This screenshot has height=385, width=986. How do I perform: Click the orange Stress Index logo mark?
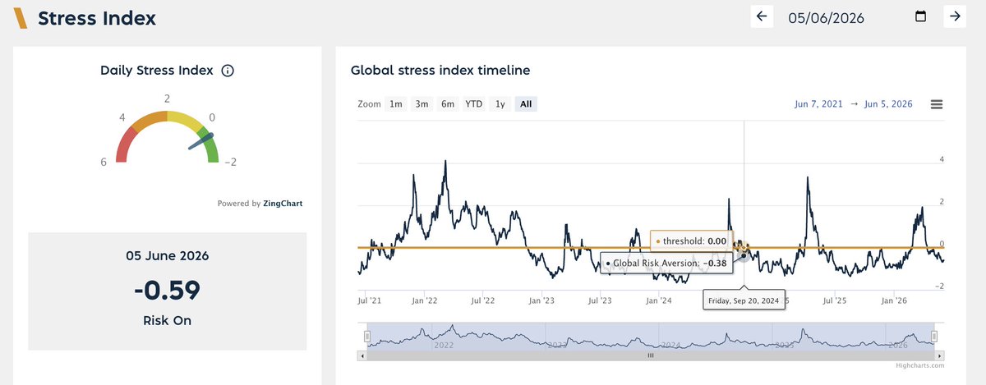click(21, 17)
